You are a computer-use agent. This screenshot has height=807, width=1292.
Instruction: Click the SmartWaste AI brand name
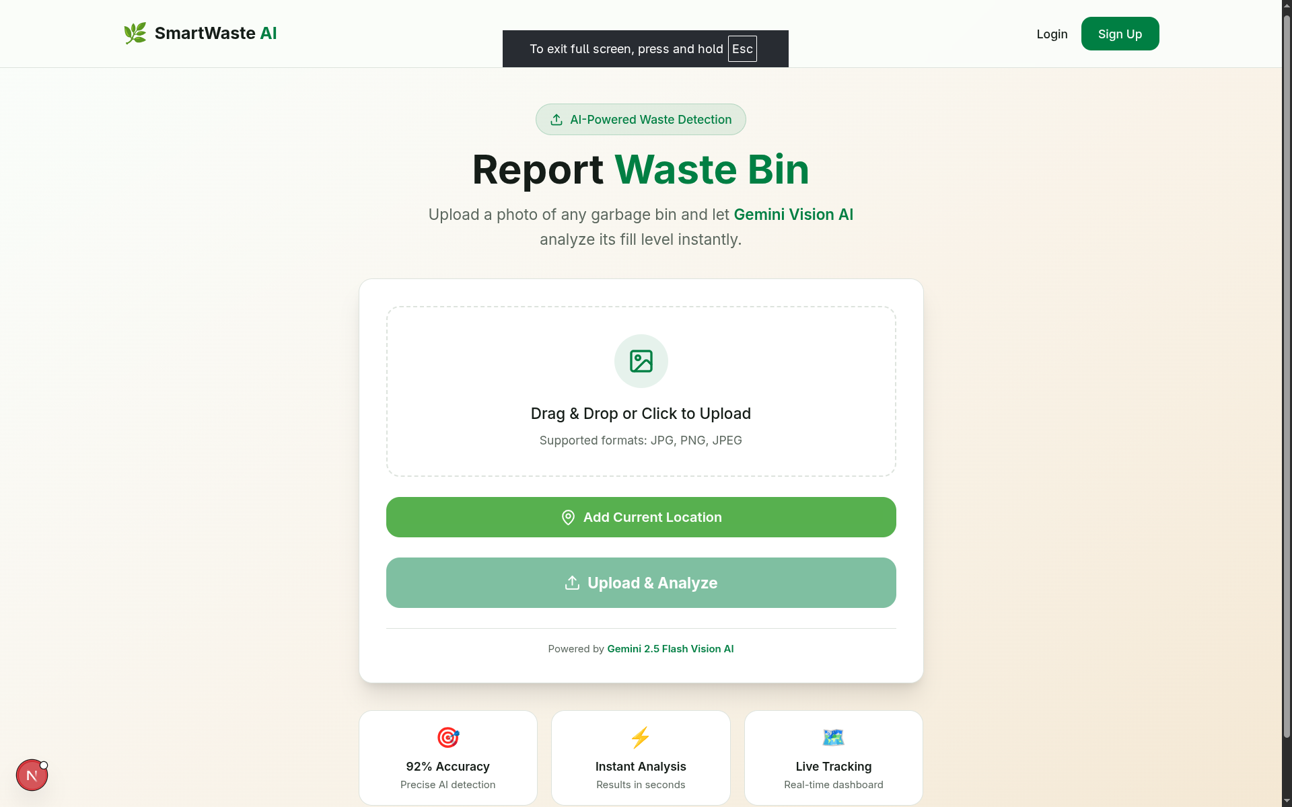[215, 33]
